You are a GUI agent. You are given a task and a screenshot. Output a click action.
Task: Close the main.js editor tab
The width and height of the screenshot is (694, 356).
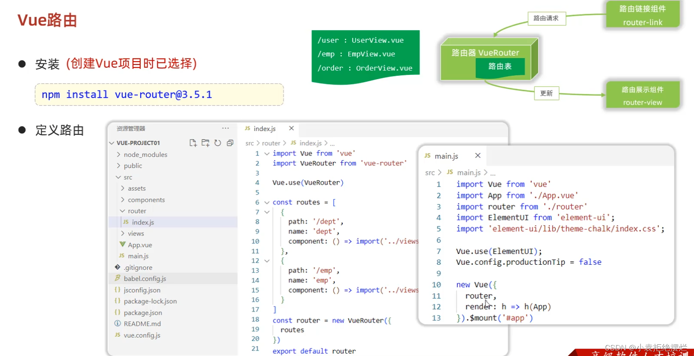point(477,155)
